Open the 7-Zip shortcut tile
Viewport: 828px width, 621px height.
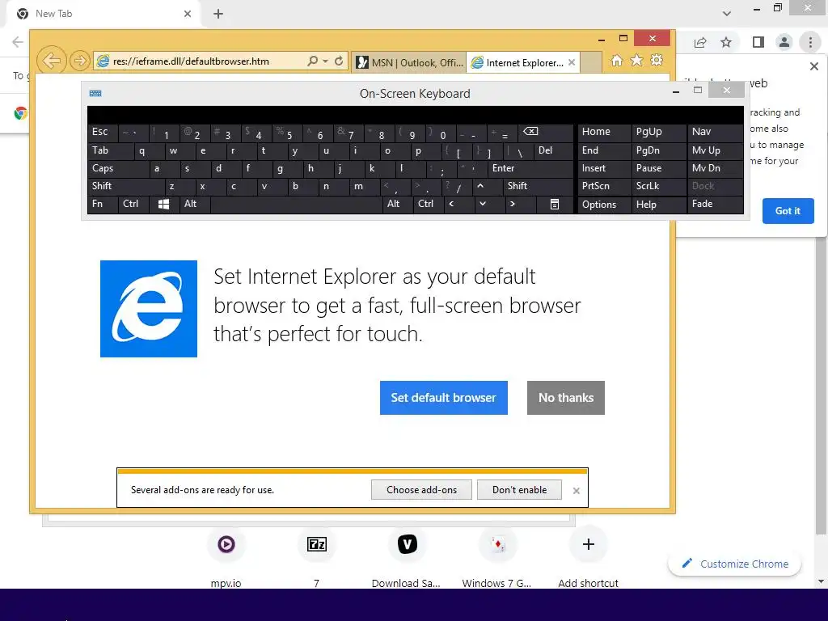[x=316, y=544]
